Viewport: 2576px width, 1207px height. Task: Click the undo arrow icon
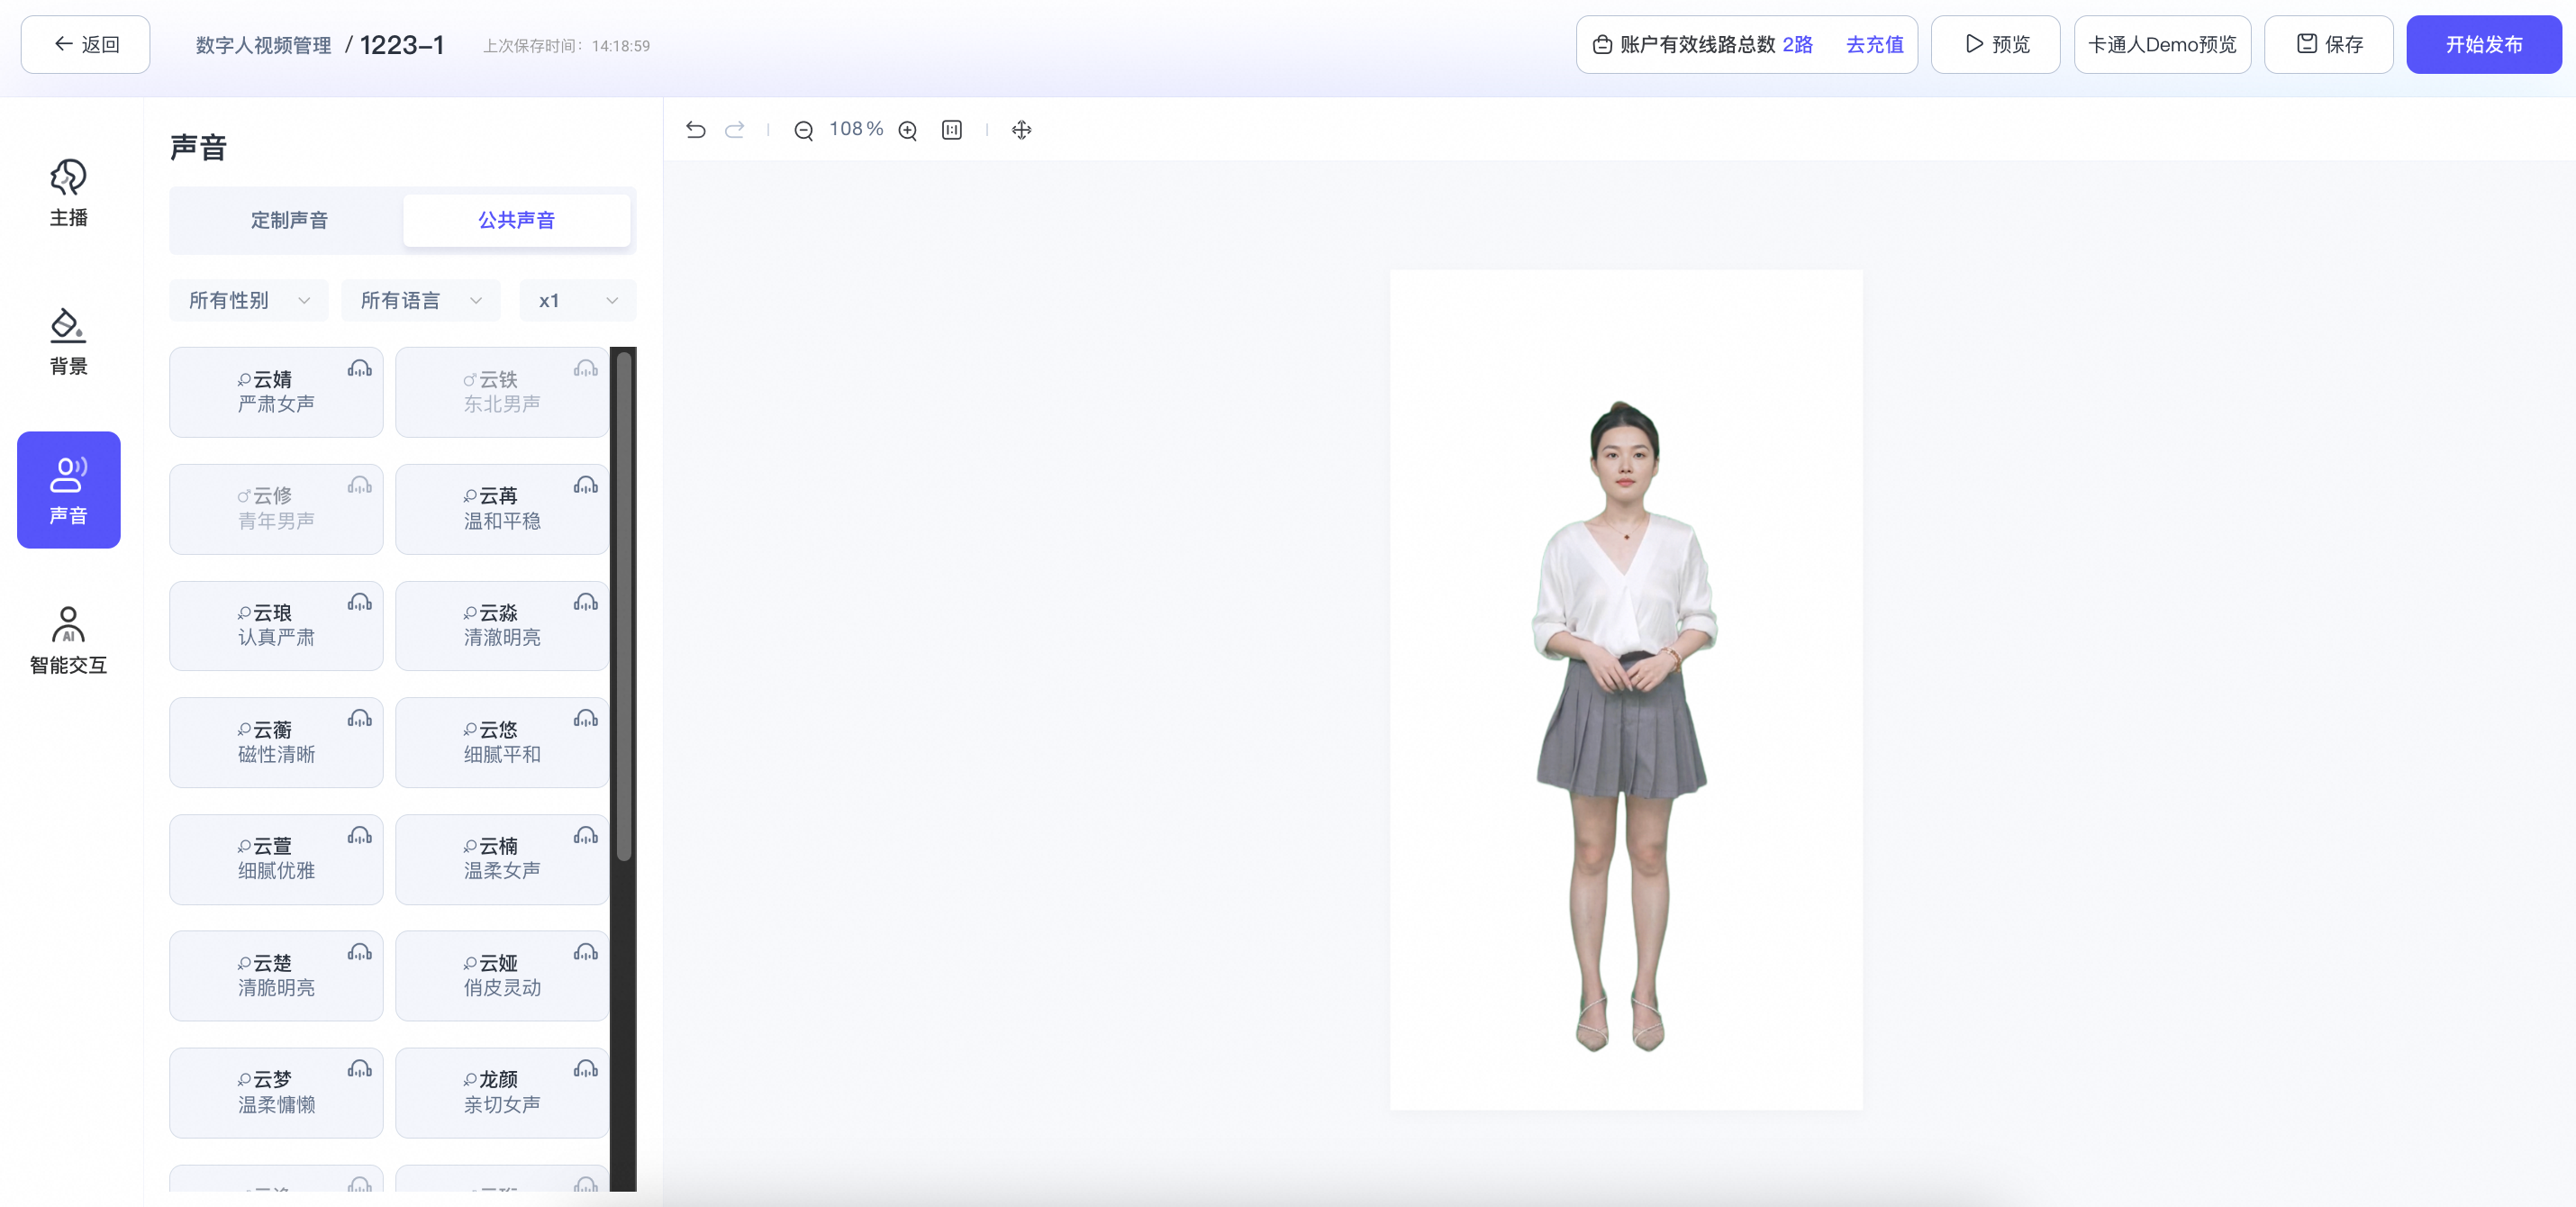(x=696, y=130)
